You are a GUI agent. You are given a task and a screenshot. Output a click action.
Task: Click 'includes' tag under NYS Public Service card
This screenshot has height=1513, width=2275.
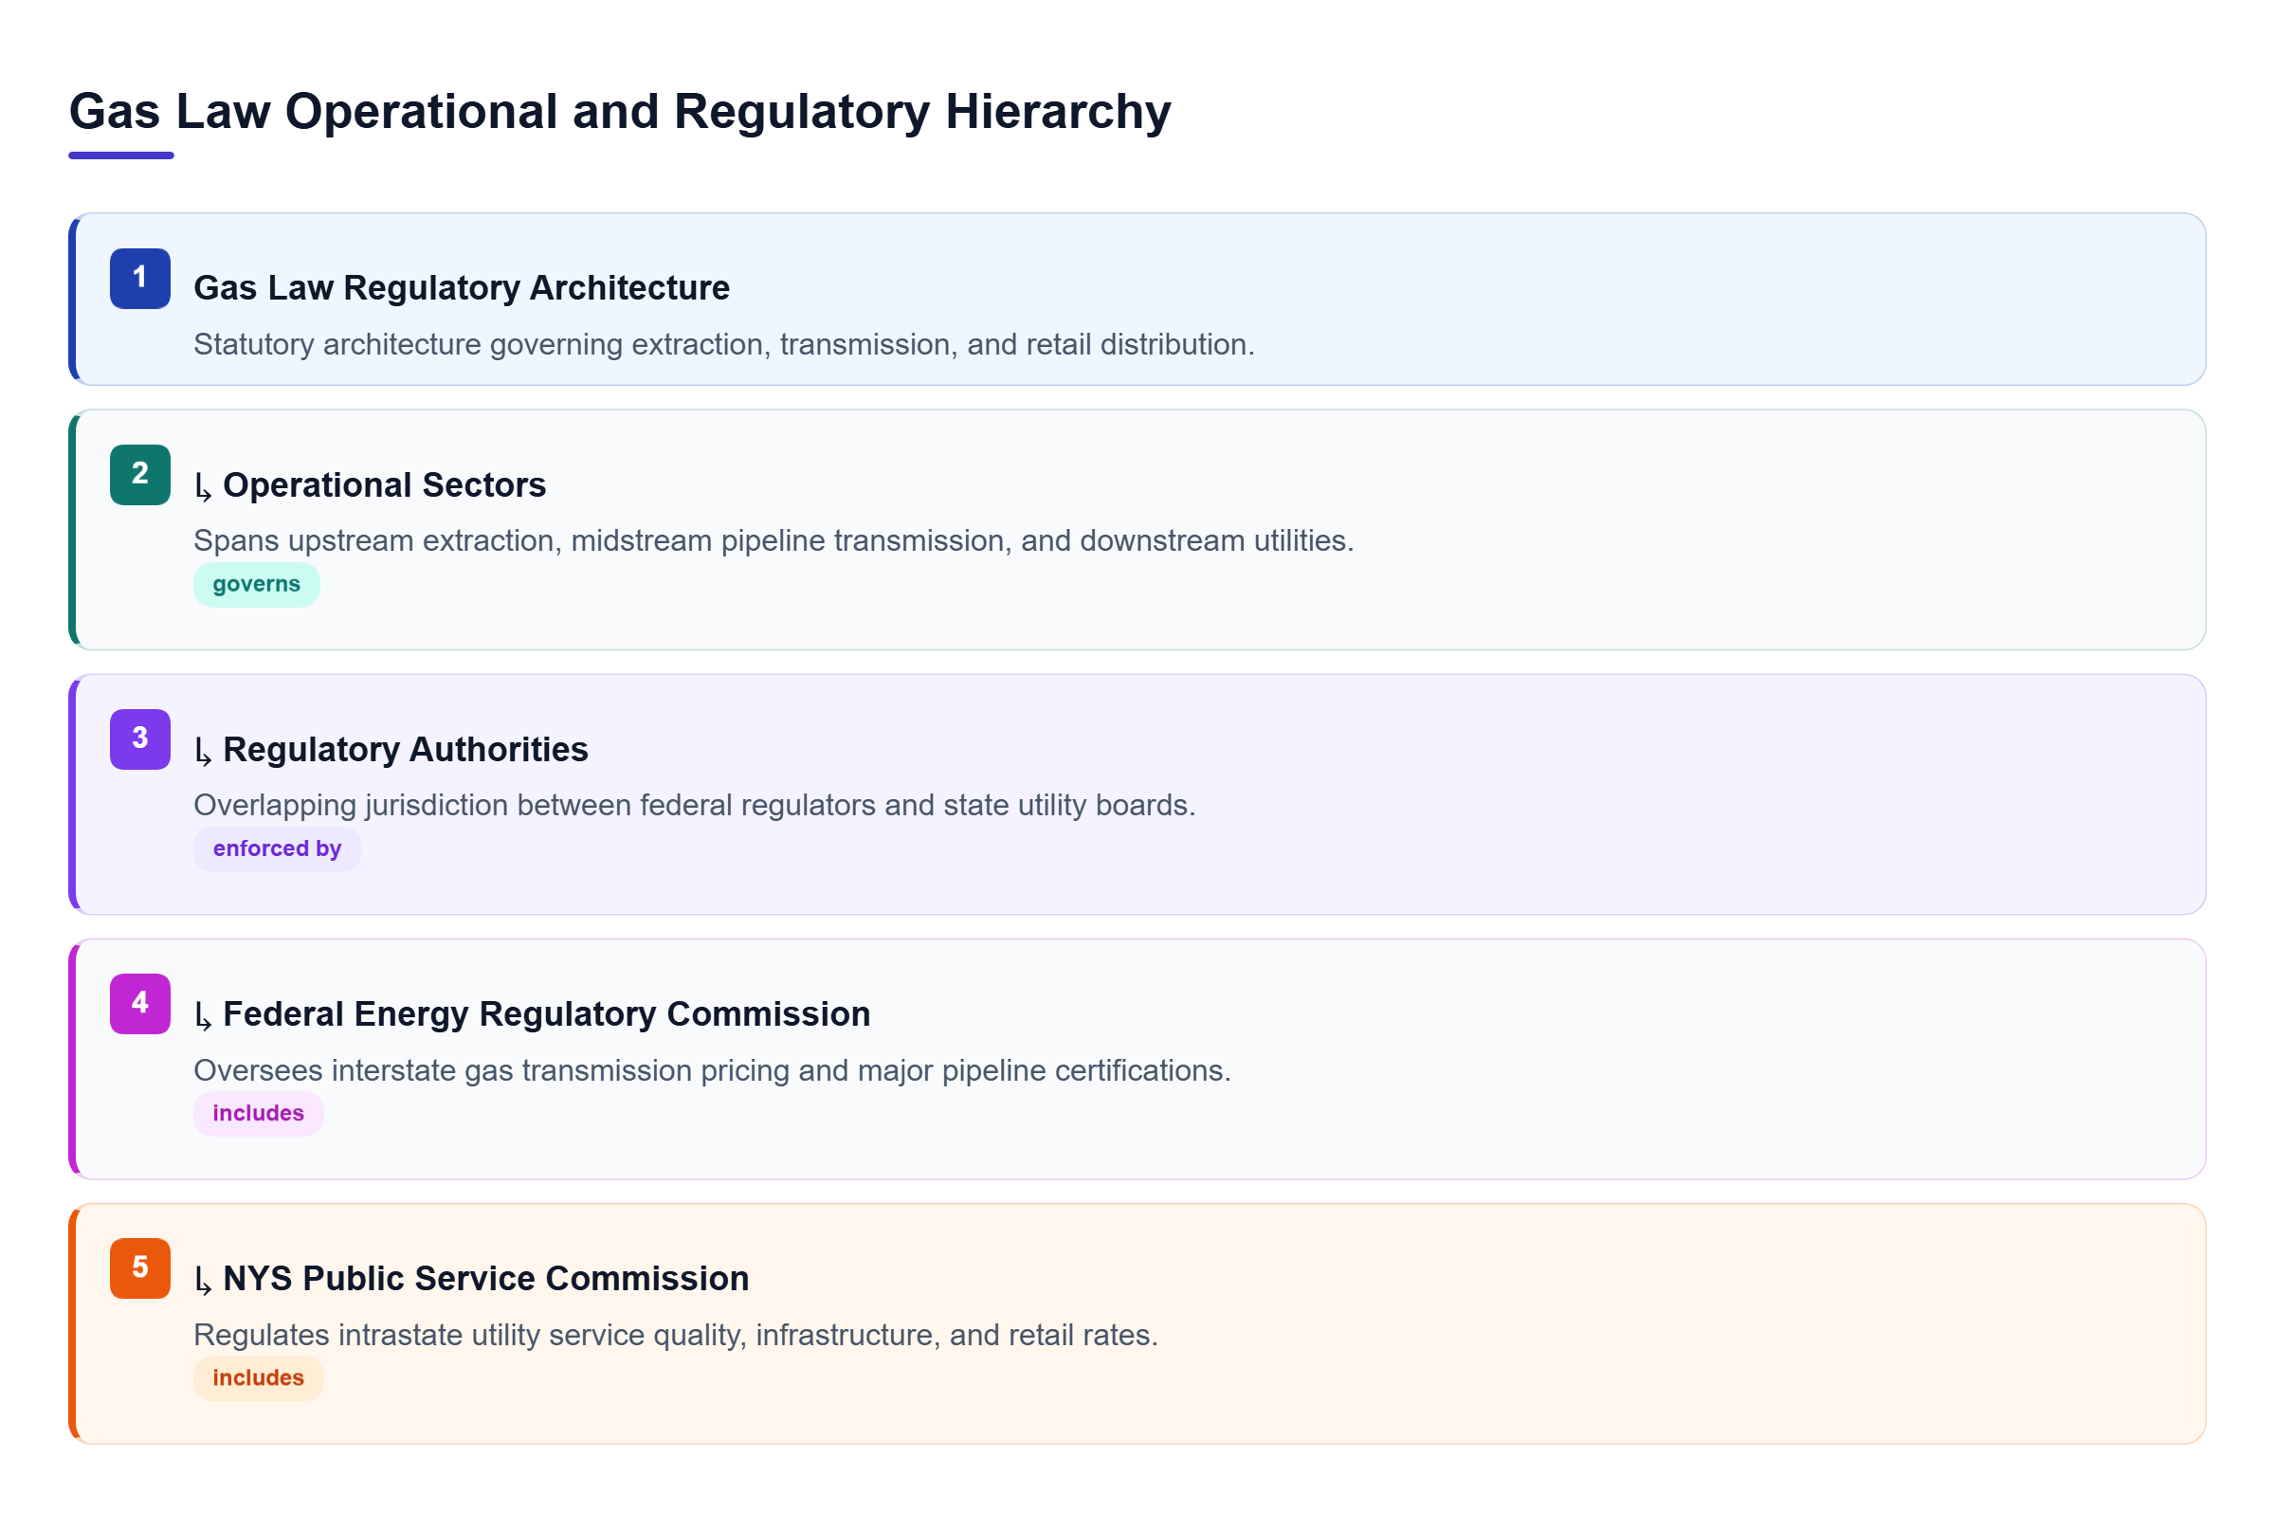point(259,1378)
